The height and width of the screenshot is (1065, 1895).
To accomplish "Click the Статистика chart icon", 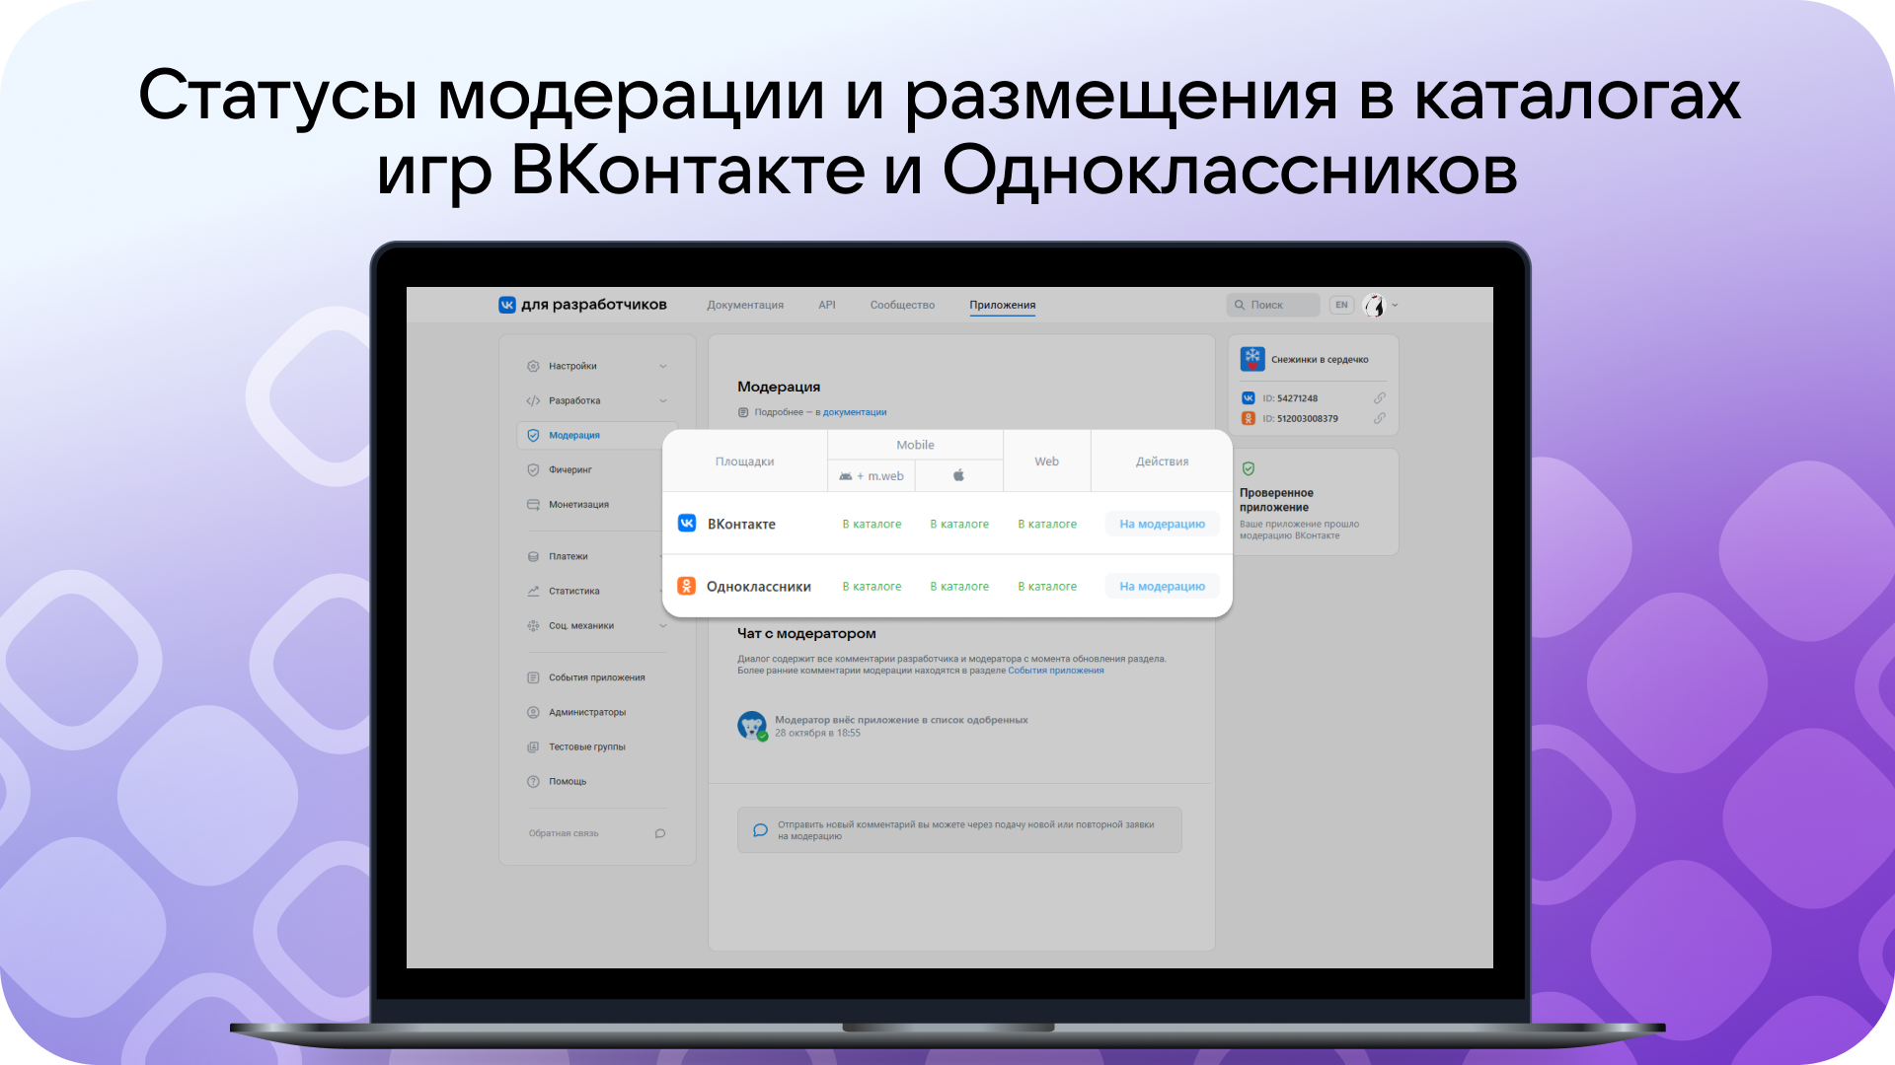I will (533, 591).
